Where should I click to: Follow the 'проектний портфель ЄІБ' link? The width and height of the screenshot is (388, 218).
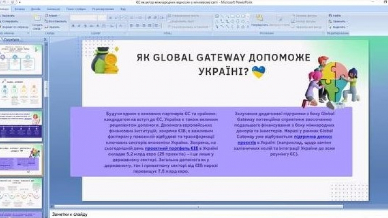click(x=171, y=149)
